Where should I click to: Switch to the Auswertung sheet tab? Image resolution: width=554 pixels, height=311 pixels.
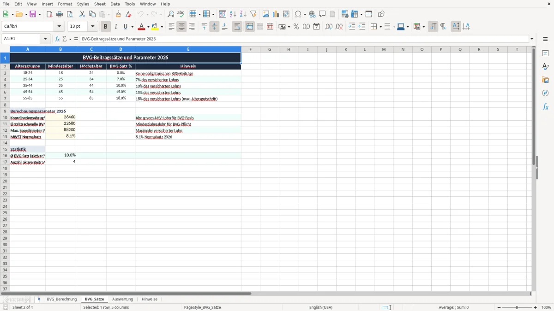click(122, 299)
